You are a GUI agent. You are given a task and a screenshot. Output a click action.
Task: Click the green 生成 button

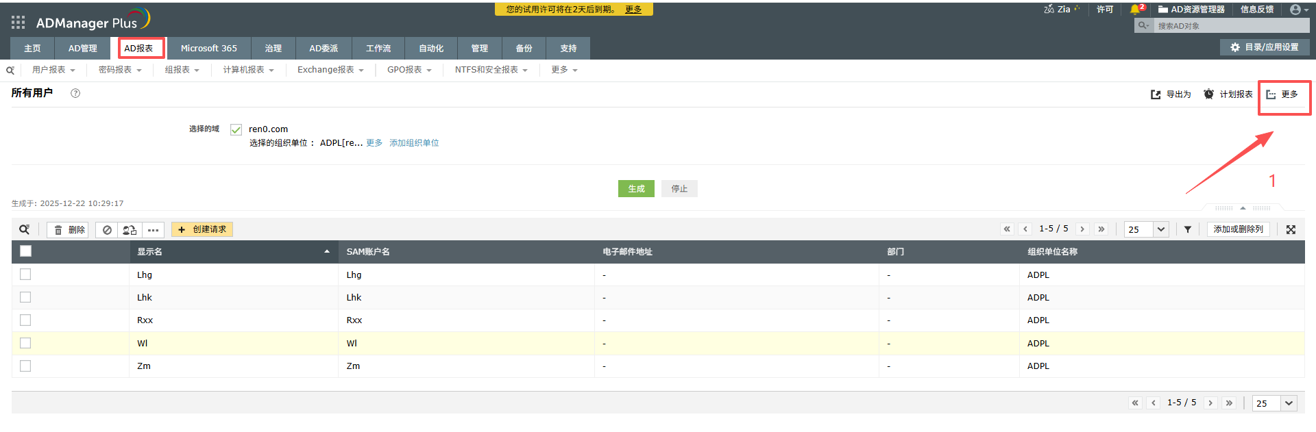tap(636, 188)
